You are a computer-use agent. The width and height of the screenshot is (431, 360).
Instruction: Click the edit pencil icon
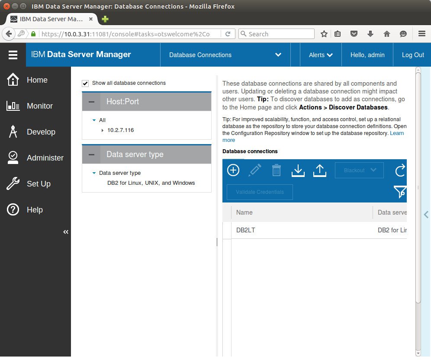255,170
